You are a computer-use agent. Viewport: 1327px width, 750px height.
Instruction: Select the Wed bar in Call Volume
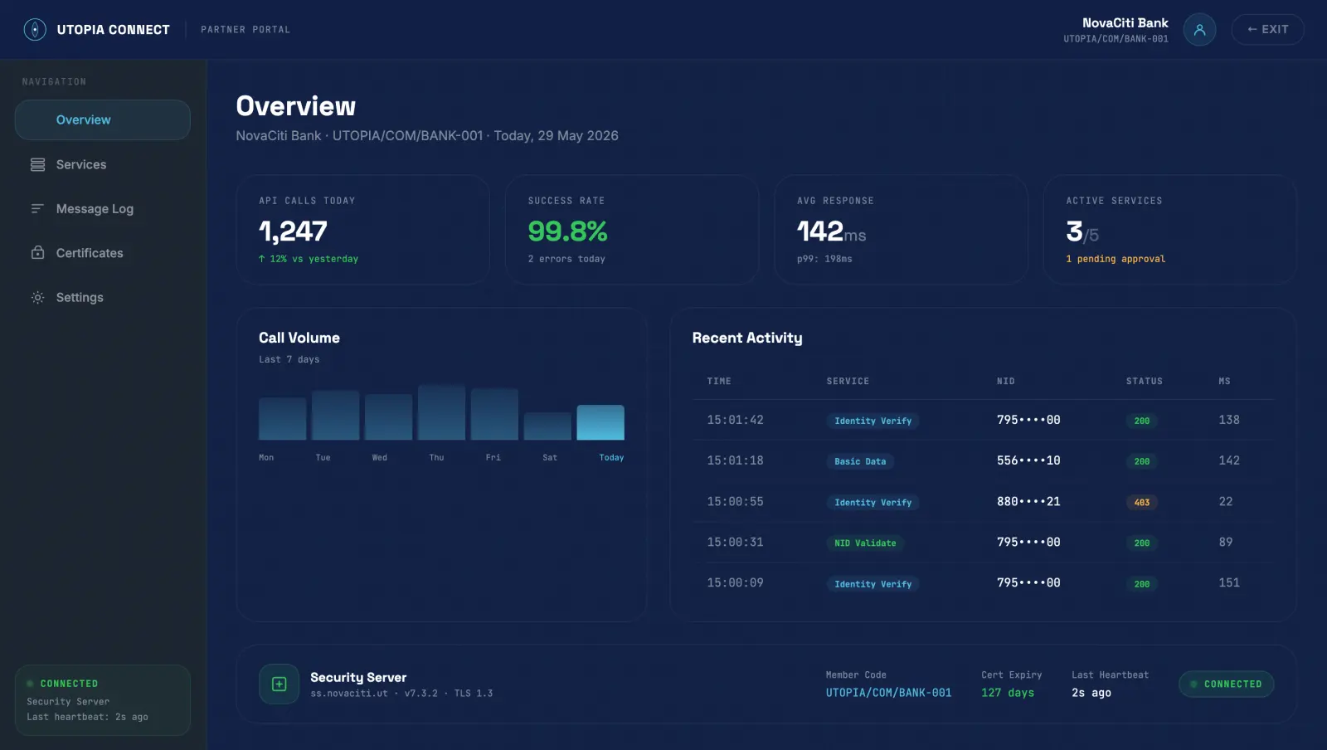tap(389, 417)
